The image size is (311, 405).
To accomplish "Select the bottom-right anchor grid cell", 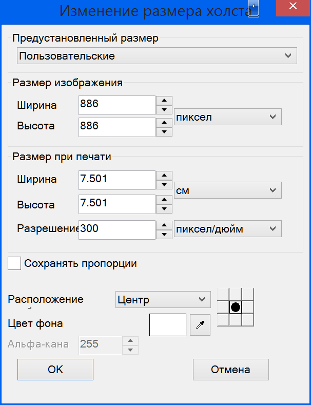I will pos(248,320).
